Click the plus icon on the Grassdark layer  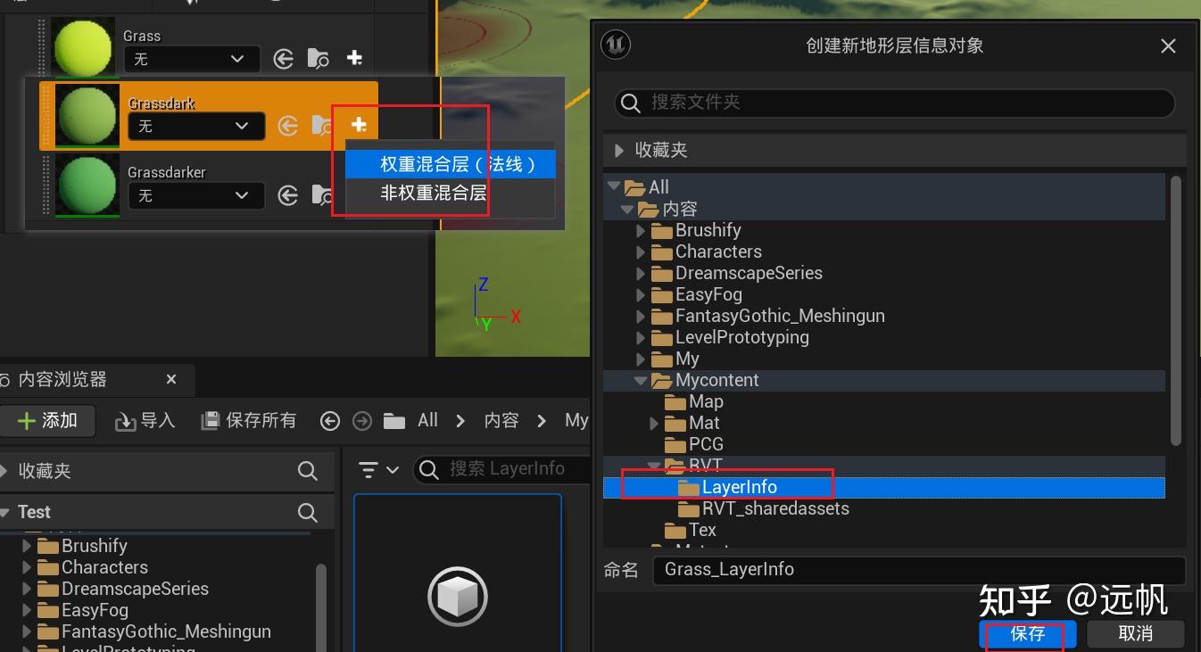tap(358, 126)
